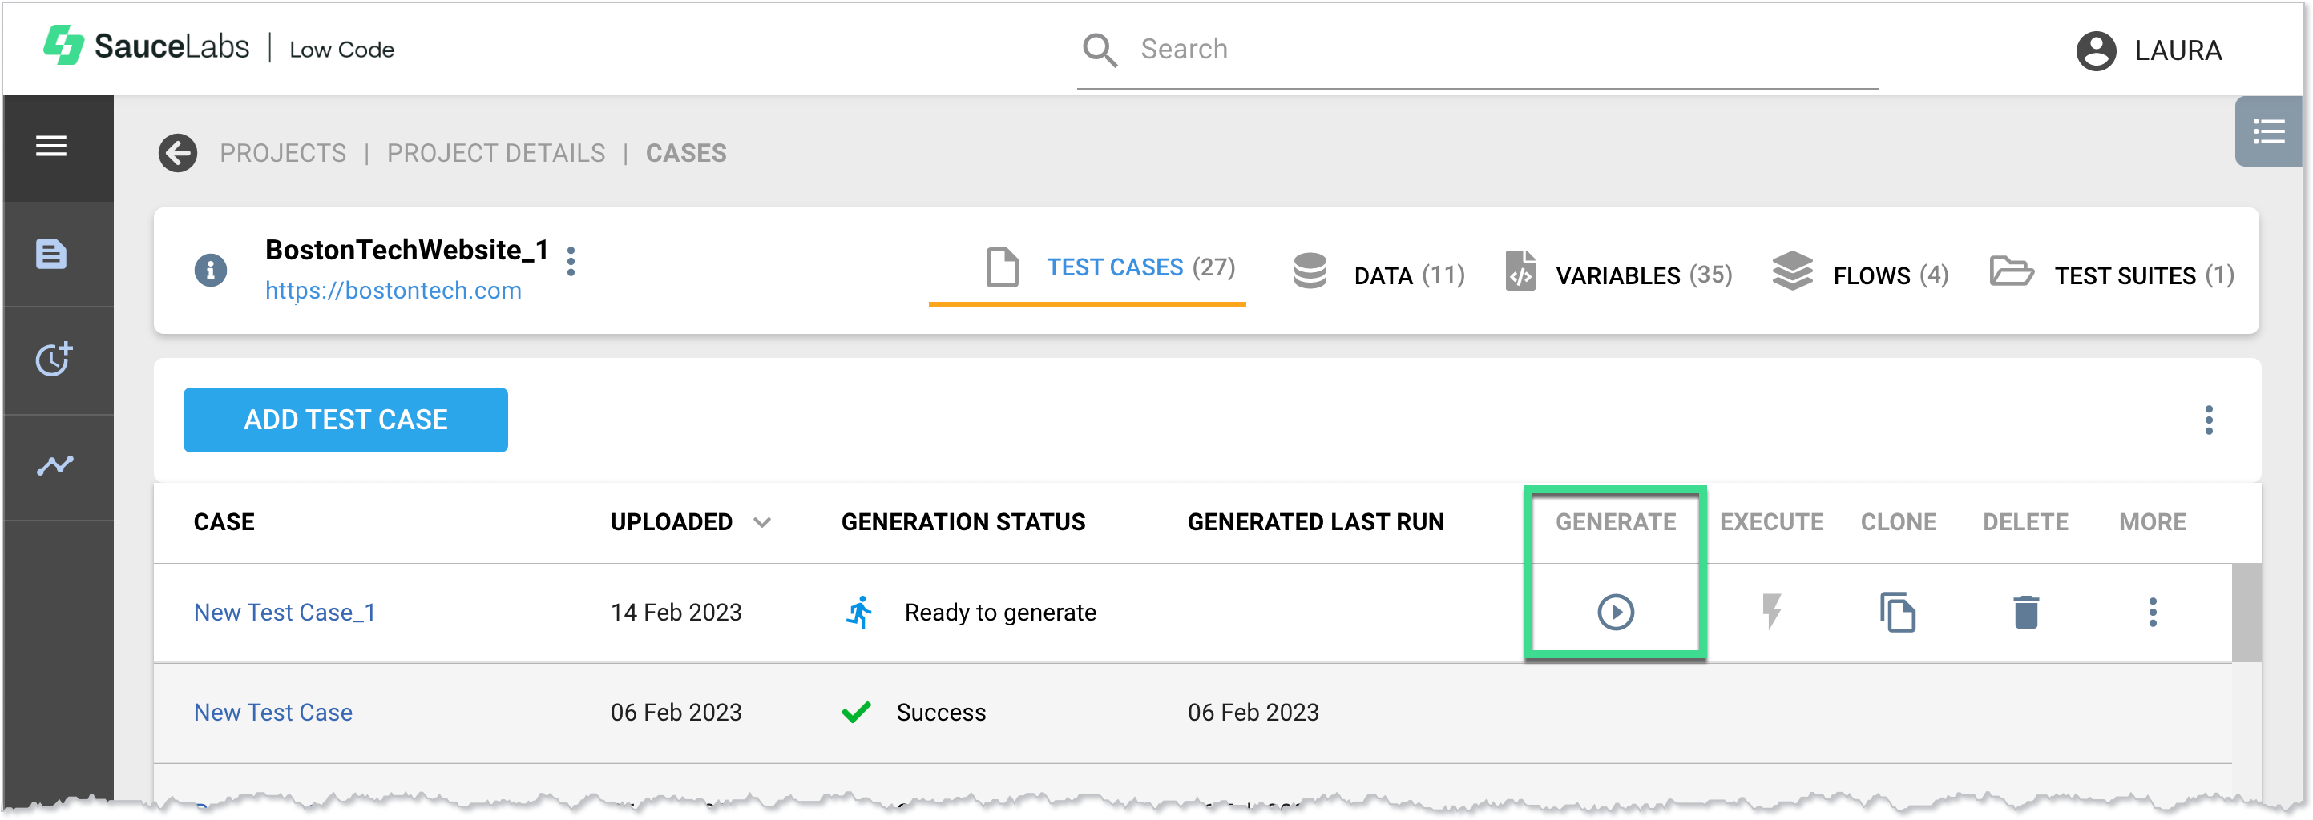The width and height of the screenshot is (2313, 820).
Task: Open the Uploaded column sort chevron
Action: pyautogui.click(x=761, y=521)
